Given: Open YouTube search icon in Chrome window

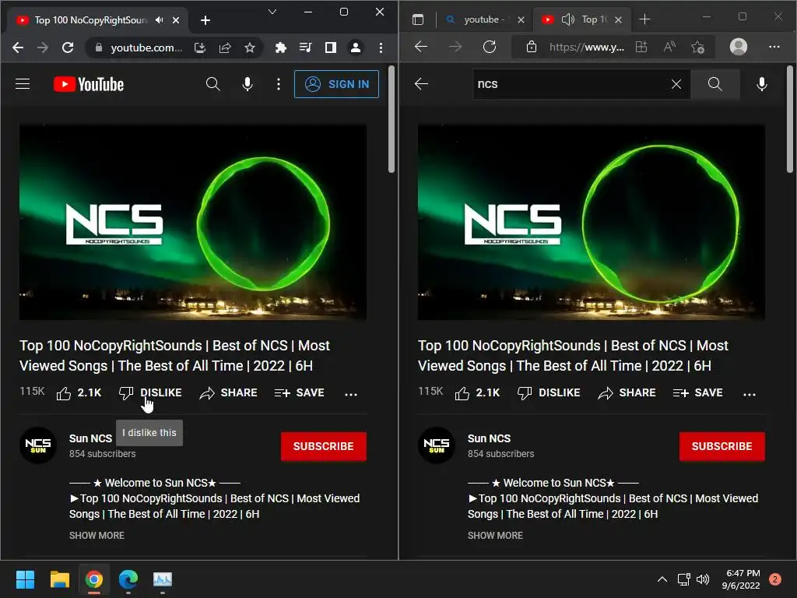Looking at the screenshot, I should coord(213,84).
